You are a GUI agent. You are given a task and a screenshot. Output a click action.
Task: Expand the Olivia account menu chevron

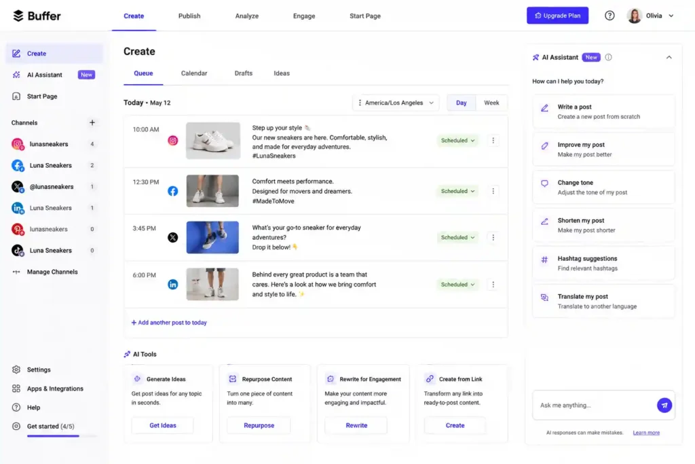[x=671, y=16]
